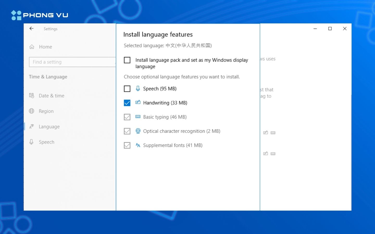The height and width of the screenshot is (234, 375).
Task: Click the Find a setting search box
Action: (x=72, y=62)
